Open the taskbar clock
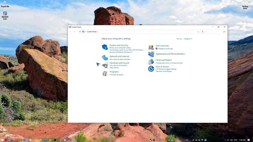253x142 pixels. (242, 140)
